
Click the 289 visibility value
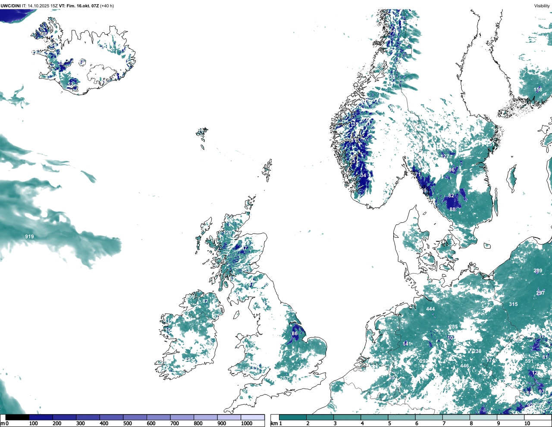(538, 271)
